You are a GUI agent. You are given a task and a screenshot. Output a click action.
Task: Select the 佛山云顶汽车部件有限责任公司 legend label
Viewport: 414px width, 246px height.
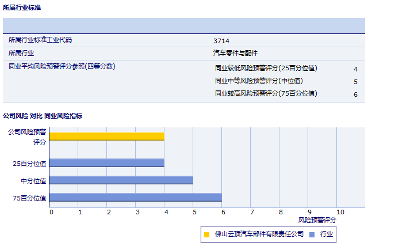[x=259, y=234]
